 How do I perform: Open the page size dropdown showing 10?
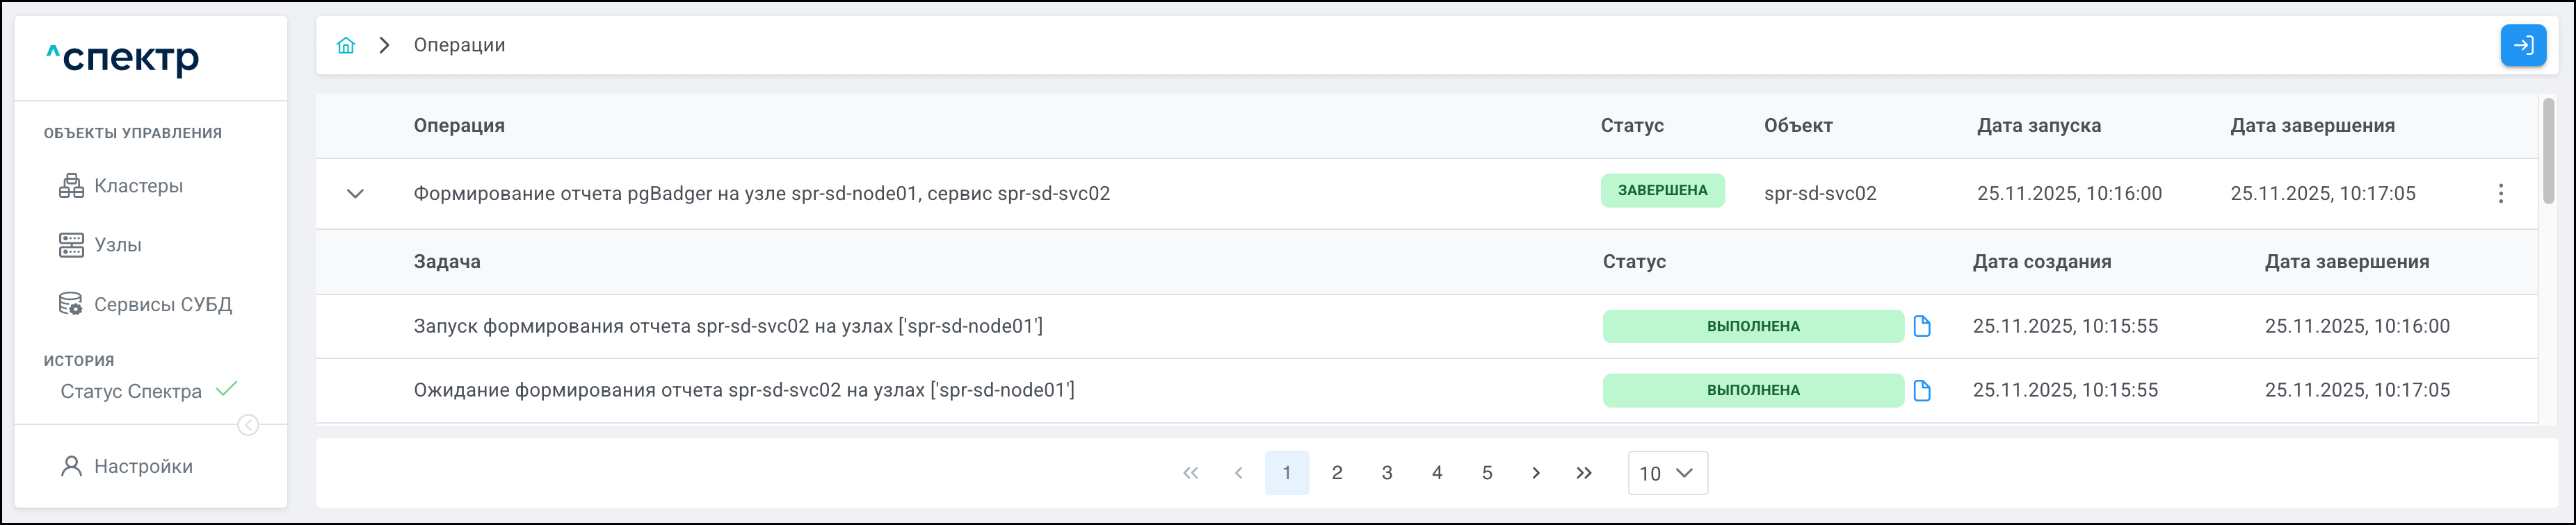point(1667,473)
